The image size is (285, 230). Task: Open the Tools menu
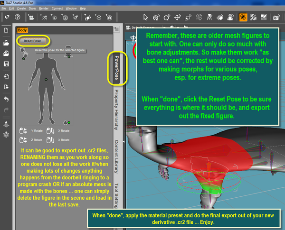coord(32,9)
